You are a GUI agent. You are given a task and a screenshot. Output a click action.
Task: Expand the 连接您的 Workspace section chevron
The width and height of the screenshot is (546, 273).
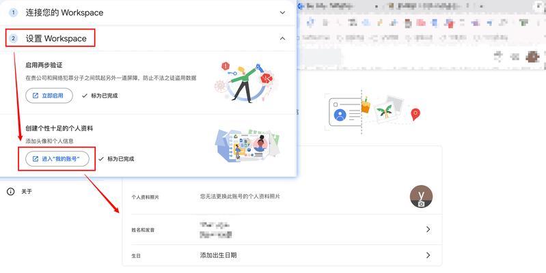coord(282,12)
